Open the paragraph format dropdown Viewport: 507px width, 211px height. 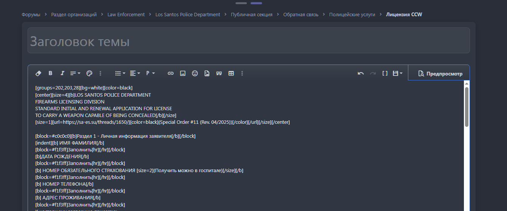click(x=150, y=73)
